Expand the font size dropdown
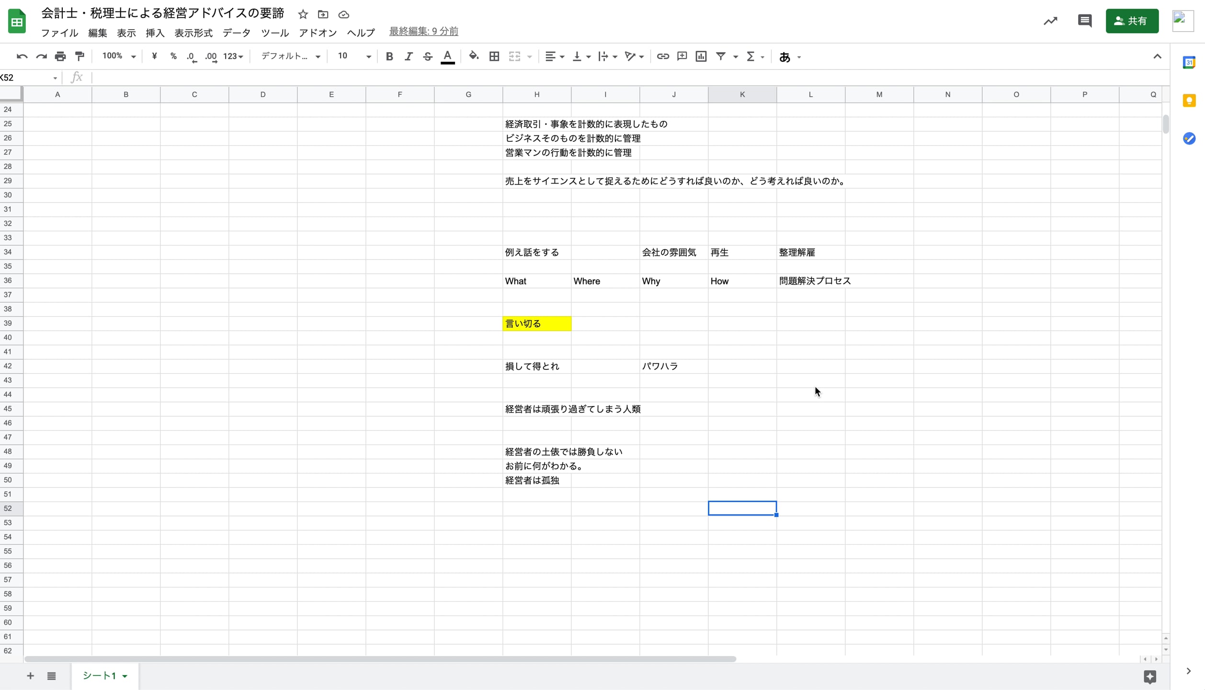This screenshot has height=690, width=1205. click(x=368, y=57)
